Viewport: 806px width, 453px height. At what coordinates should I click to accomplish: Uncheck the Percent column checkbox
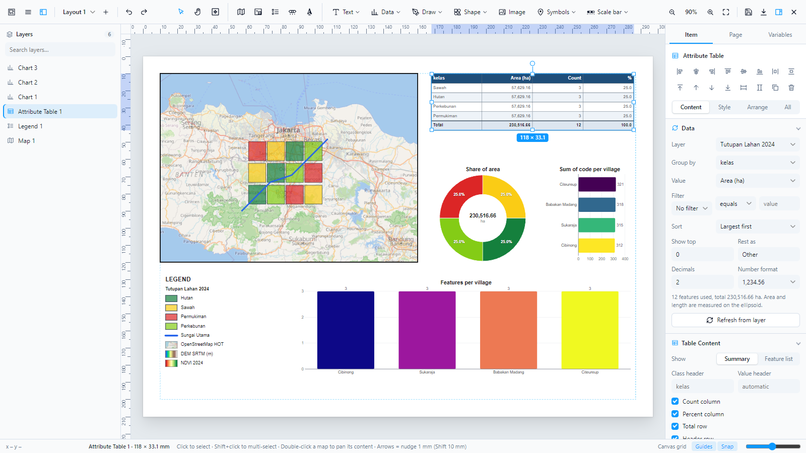click(675, 414)
